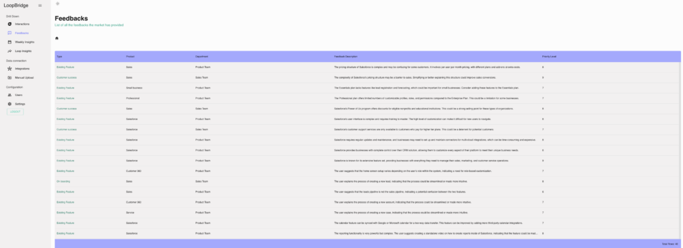The image size is (683, 248).
Task: Sort by the Product column header
Action: 130,57
